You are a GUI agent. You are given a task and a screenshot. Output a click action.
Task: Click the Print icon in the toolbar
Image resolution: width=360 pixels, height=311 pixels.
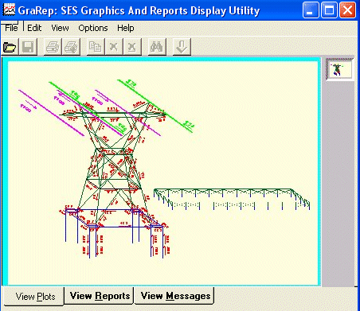pos(53,47)
